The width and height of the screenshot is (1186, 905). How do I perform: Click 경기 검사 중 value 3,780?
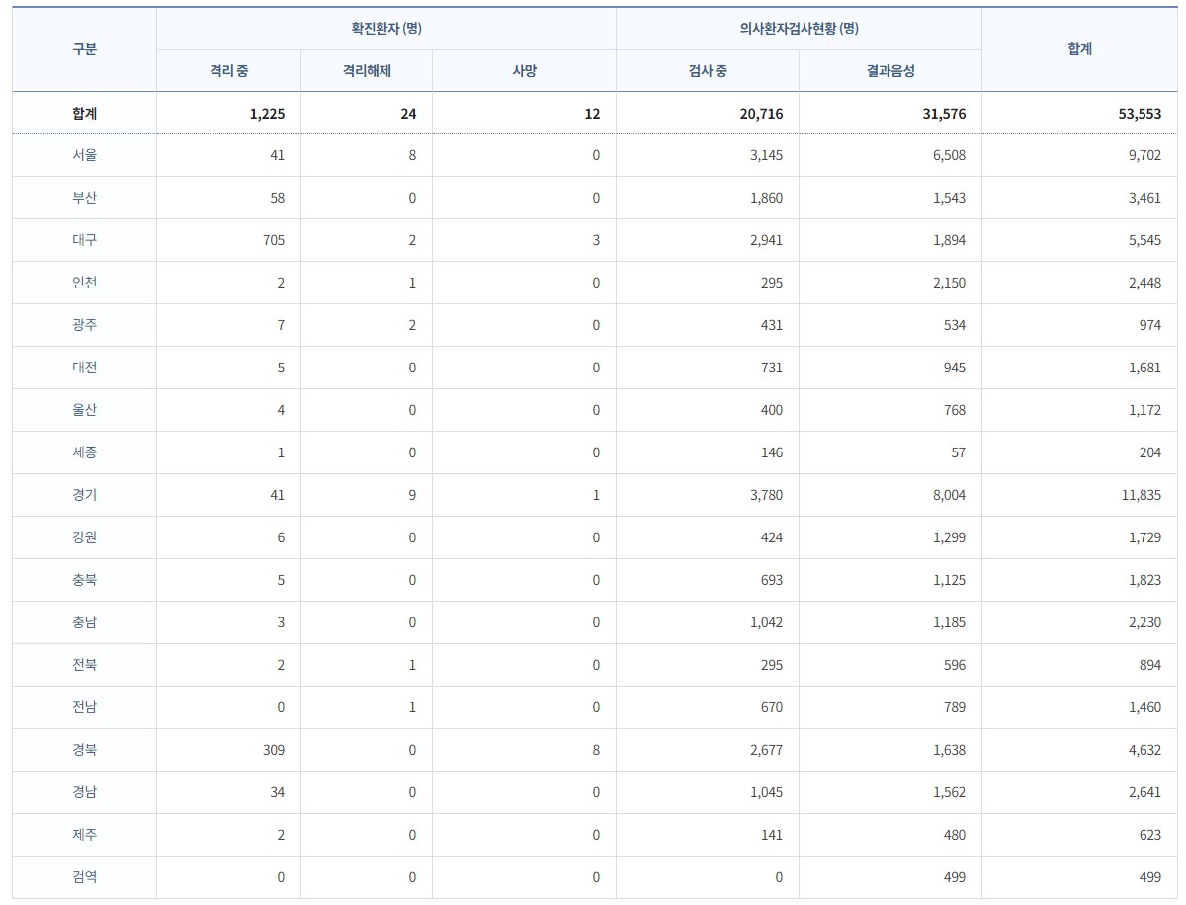click(766, 495)
